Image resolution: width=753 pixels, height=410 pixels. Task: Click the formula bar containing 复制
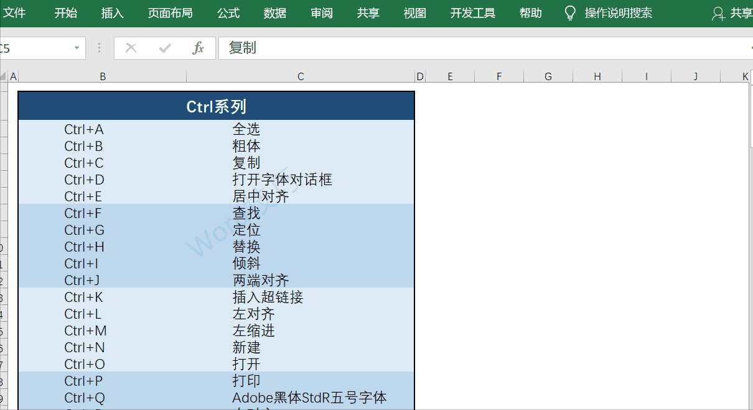485,48
